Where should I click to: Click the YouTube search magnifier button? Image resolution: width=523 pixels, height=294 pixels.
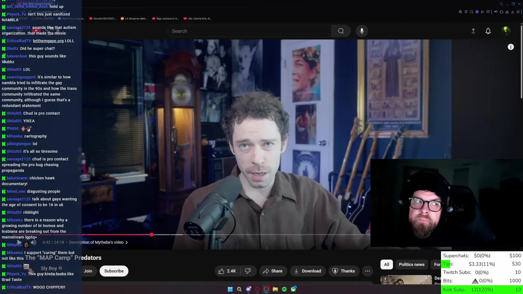pyautogui.click(x=341, y=31)
